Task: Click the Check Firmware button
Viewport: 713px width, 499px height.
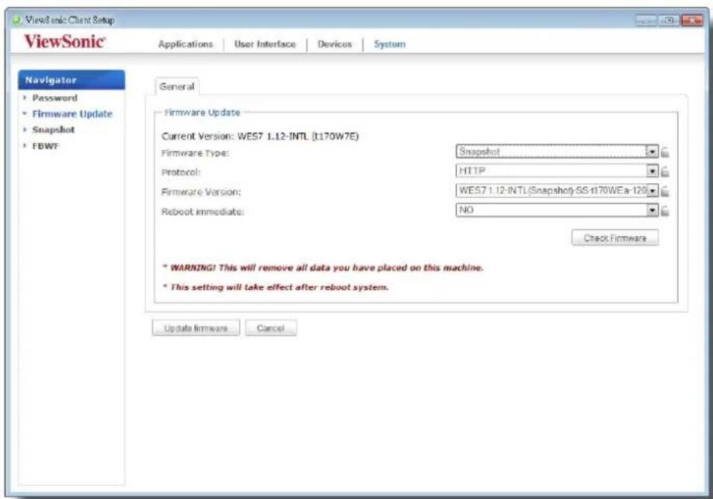Action: 615,237
